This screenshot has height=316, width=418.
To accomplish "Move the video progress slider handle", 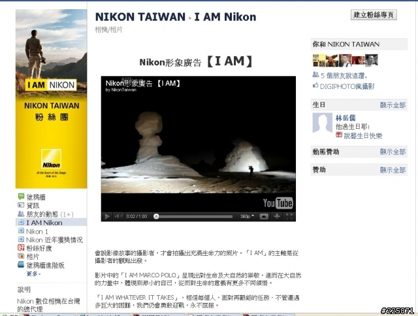I will point(156,217).
